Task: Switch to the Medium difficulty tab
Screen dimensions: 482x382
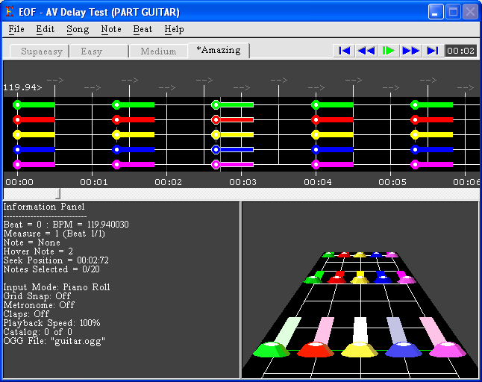Action: click(x=158, y=51)
